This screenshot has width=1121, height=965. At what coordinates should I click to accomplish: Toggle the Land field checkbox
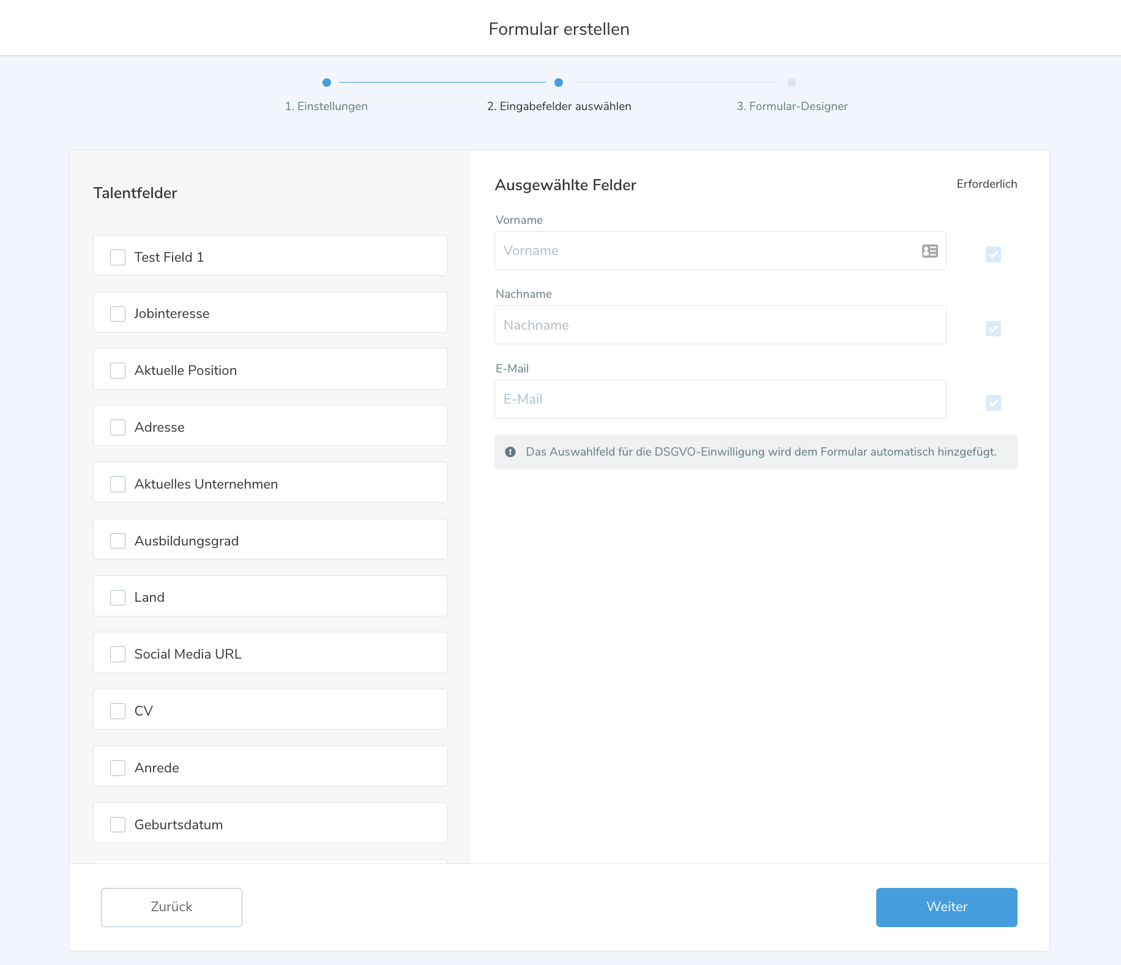coord(117,597)
